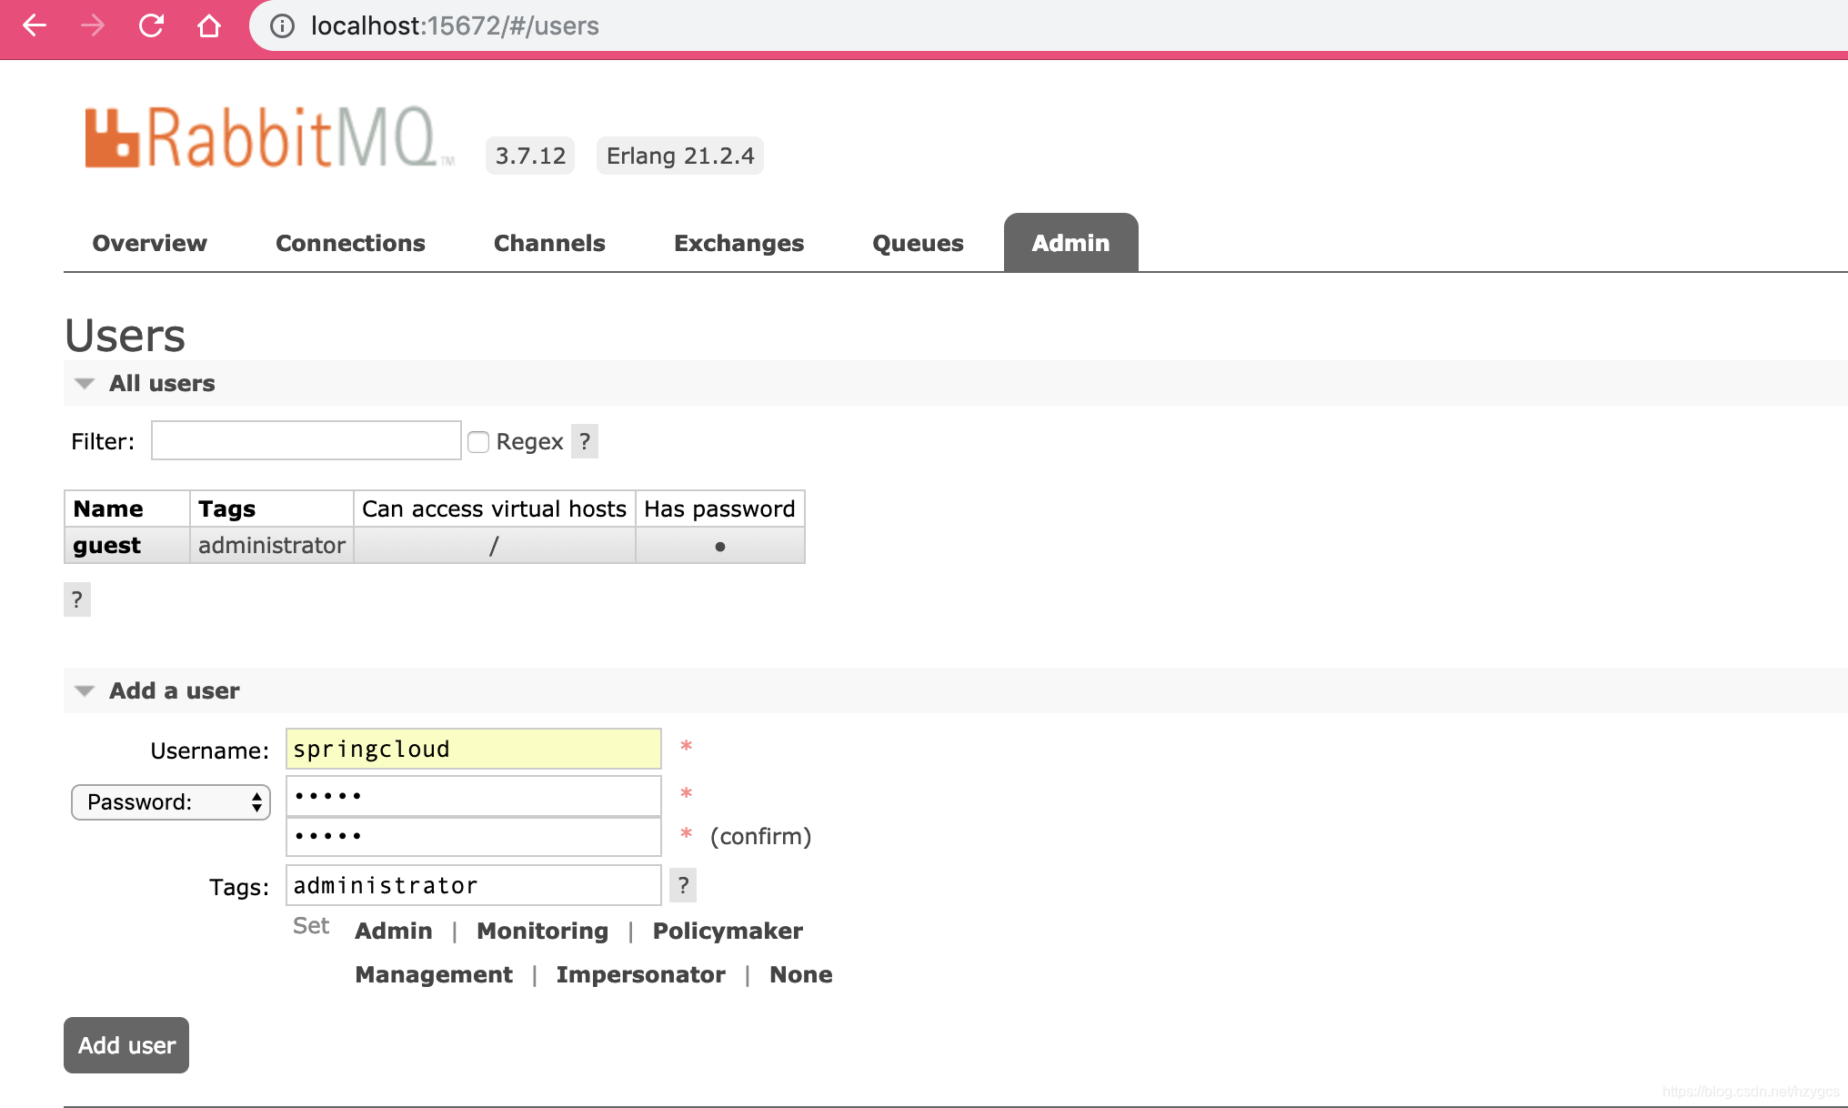Set tag to Management
Screen dimensions: 1848x1108
434,974
